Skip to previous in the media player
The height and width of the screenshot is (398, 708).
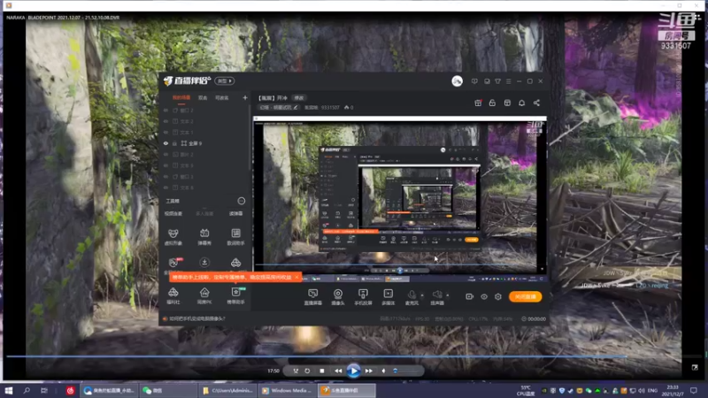pos(338,371)
